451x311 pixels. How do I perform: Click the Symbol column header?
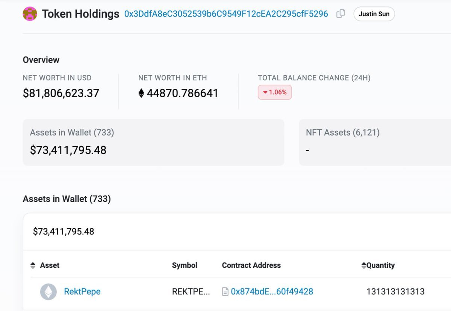pos(185,265)
